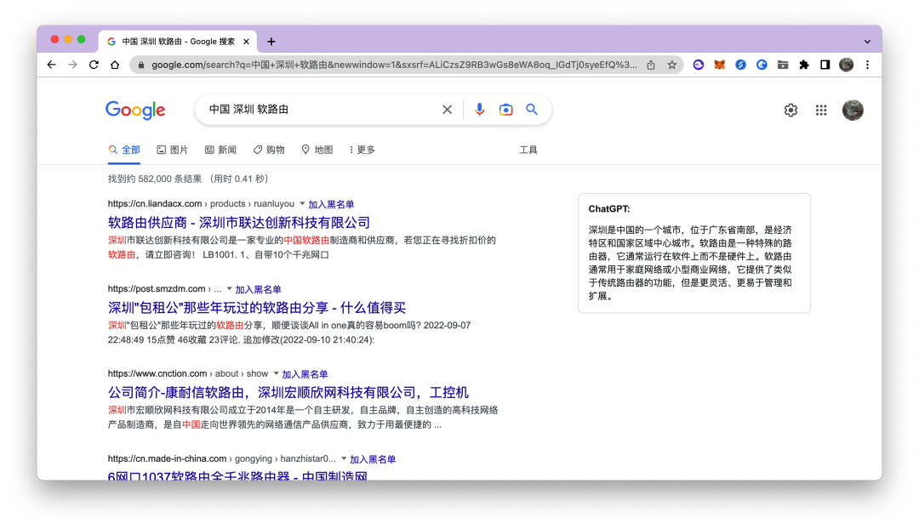Open the purple circular extension icon

[x=698, y=65]
